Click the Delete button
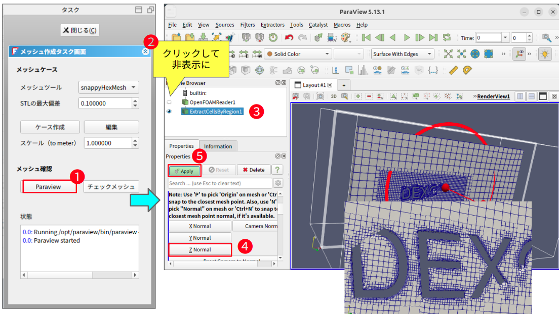Screen dimensions: 559x314 coord(254,170)
